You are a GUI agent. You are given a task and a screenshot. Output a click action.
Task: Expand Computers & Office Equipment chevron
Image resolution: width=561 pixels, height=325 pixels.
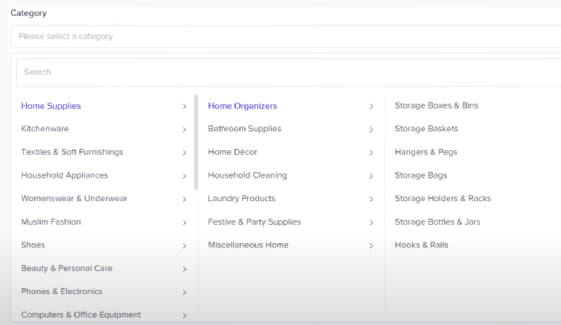click(x=184, y=316)
